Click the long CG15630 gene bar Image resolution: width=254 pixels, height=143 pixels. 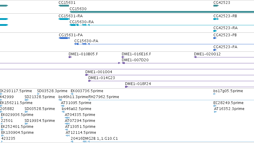point(162,12)
